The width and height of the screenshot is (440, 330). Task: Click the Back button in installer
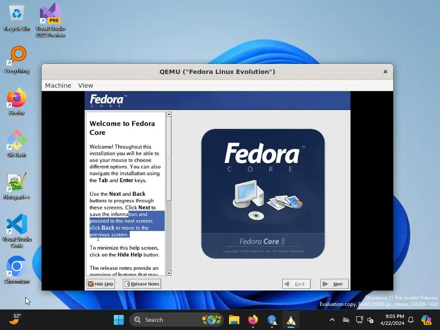click(296, 284)
